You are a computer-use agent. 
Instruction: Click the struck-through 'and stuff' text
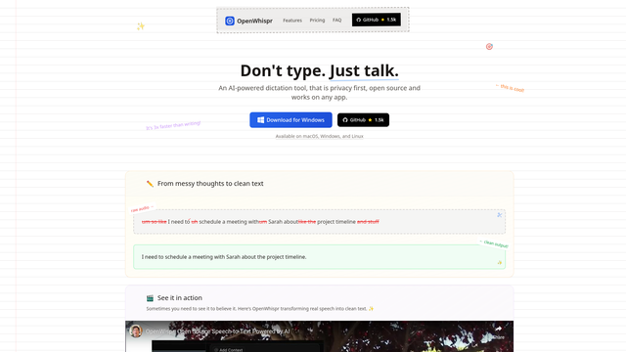click(368, 222)
